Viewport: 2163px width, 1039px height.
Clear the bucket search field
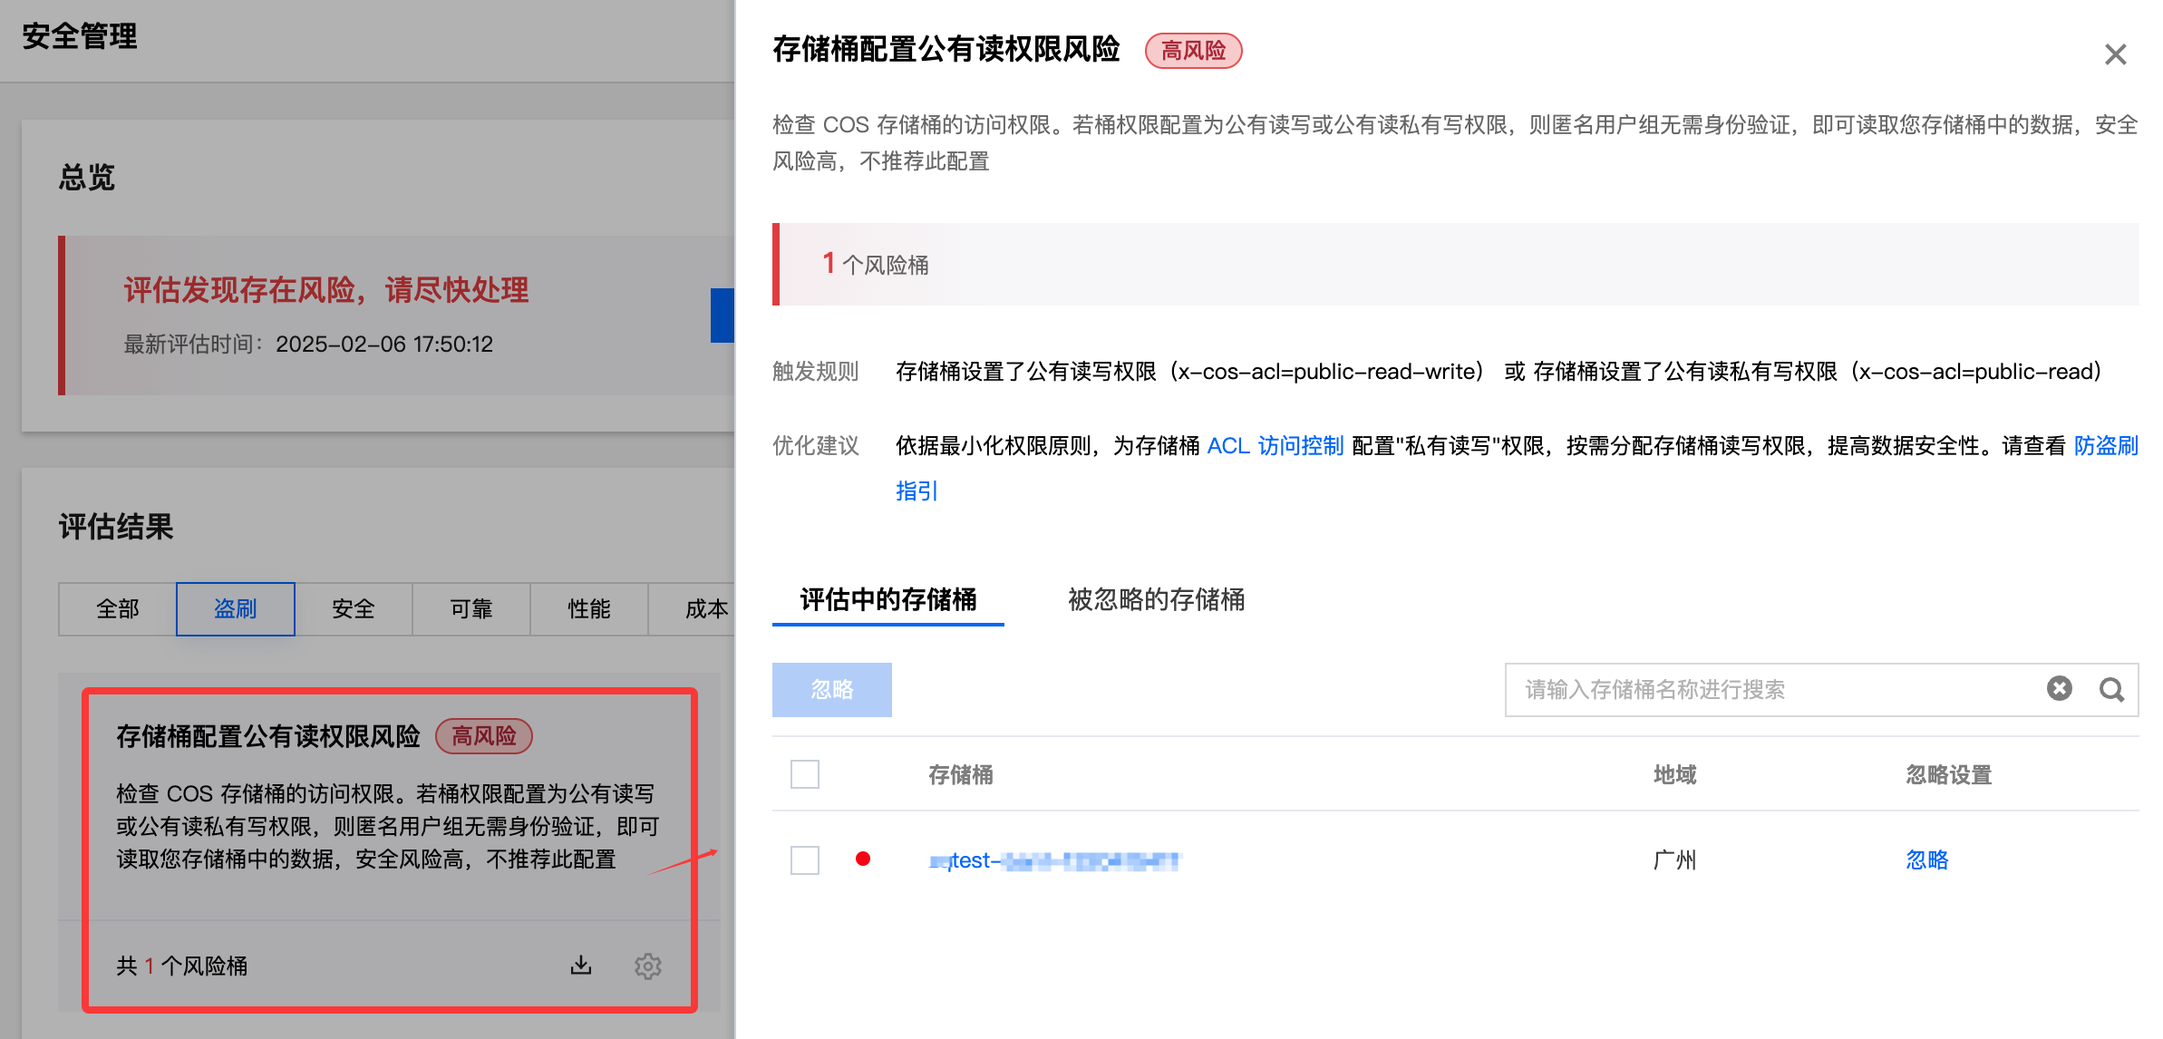coord(2059,689)
